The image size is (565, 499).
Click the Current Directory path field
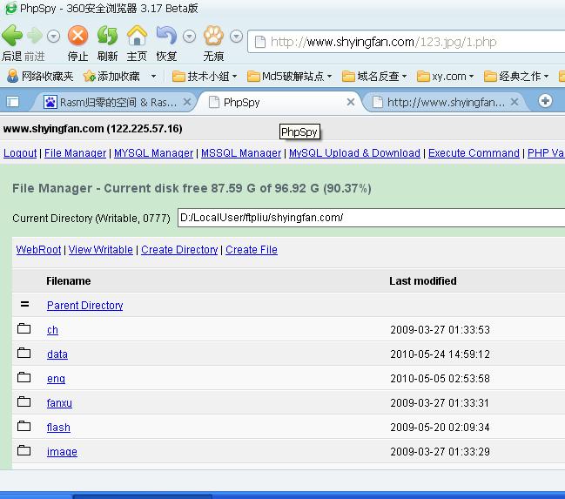coord(371,218)
